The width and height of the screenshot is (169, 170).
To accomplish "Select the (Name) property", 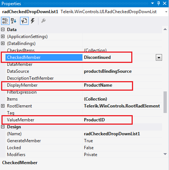I will [x=14, y=134].
